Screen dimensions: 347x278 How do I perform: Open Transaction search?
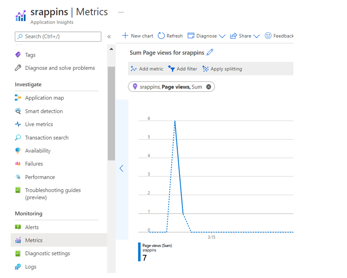pyautogui.click(x=47, y=138)
